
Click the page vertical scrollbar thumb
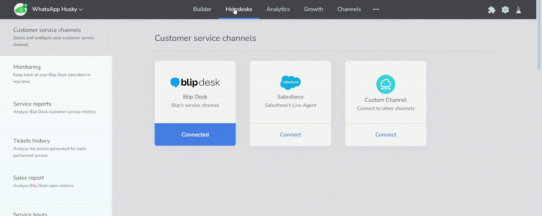point(539,35)
